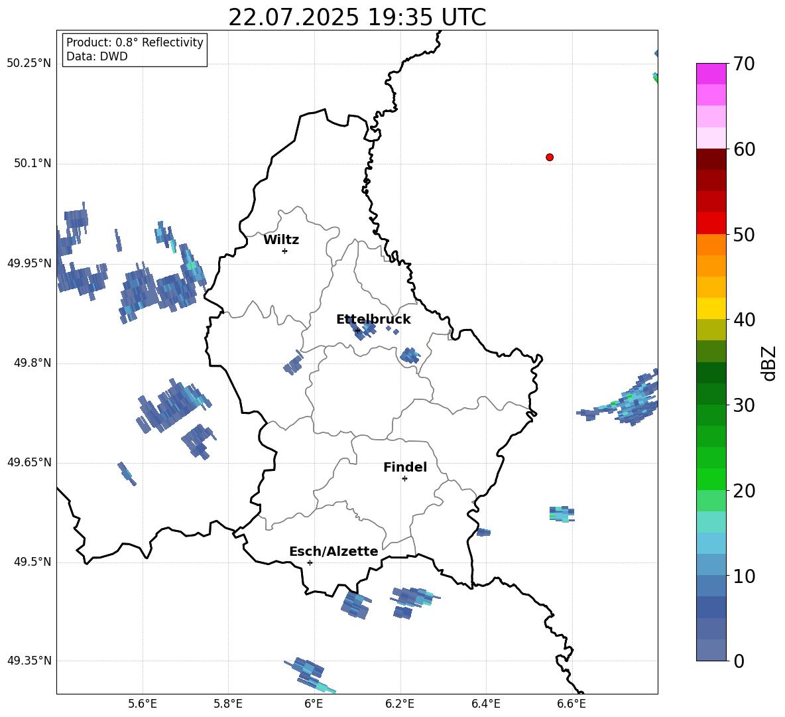The height and width of the screenshot is (717, 785).
Task: Click the Wiltz station cross marker
Action: click(x=284, y=251)
